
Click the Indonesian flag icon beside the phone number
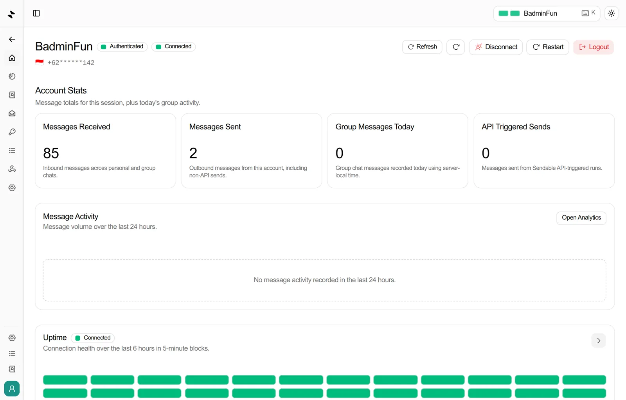coord(40,62)
